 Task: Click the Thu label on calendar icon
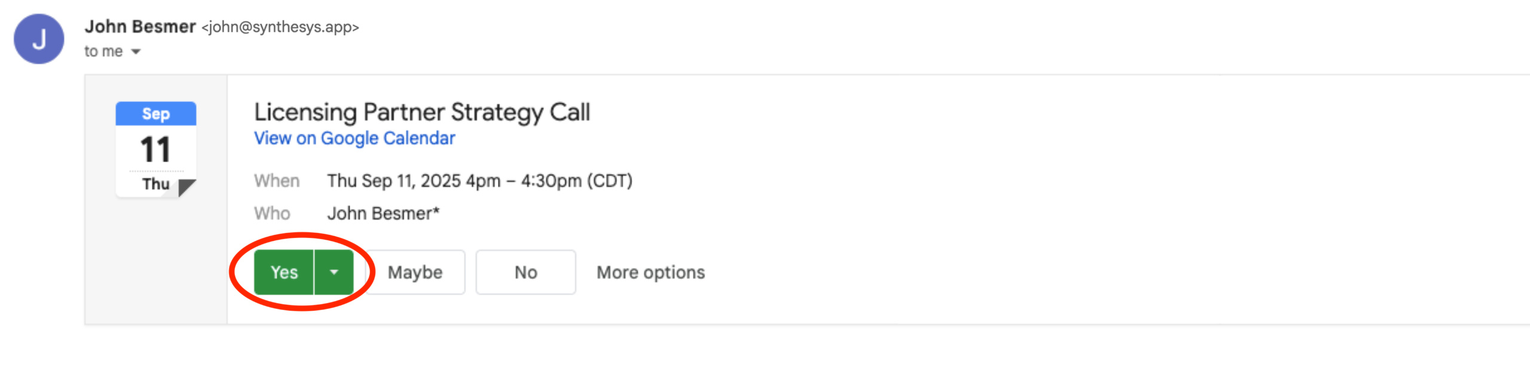(x=155, y=184)
